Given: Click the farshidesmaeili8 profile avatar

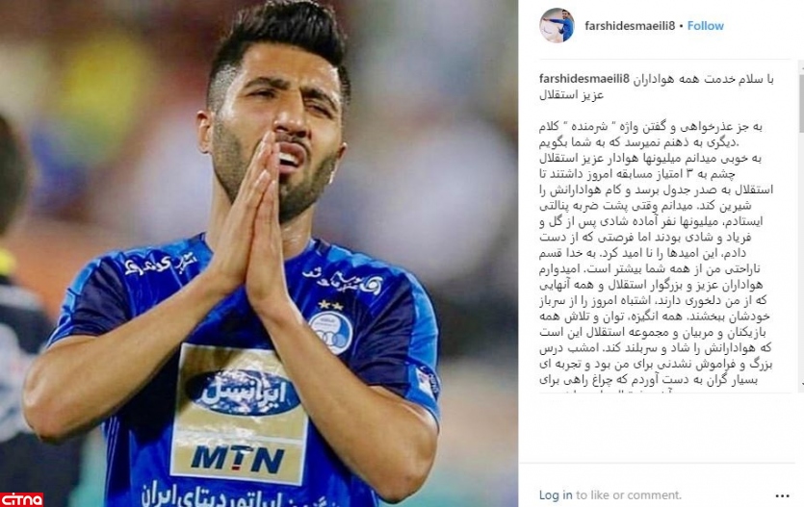Looking at the screenshot, I should [x=557, y=25].
